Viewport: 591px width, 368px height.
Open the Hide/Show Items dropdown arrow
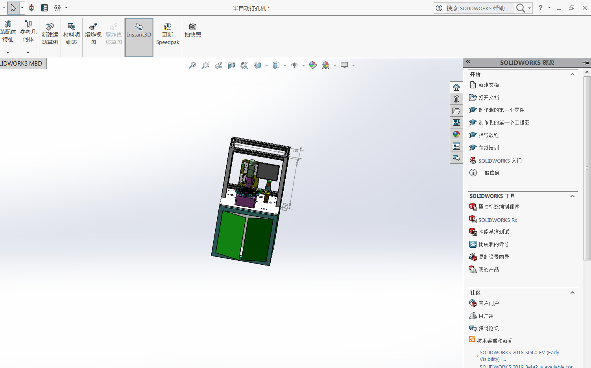point(303,66)
